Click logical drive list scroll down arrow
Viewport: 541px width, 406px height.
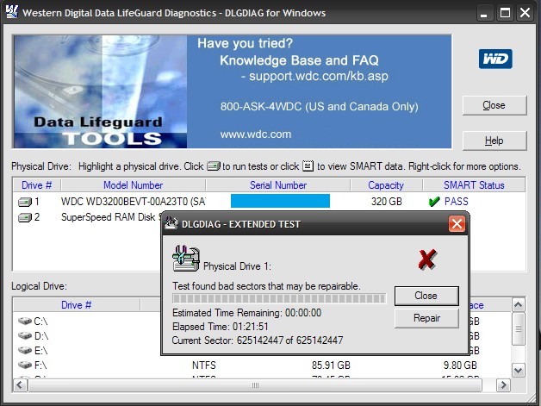[519, 371]
